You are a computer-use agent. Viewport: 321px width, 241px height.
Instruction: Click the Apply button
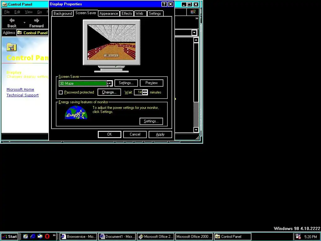160,134
